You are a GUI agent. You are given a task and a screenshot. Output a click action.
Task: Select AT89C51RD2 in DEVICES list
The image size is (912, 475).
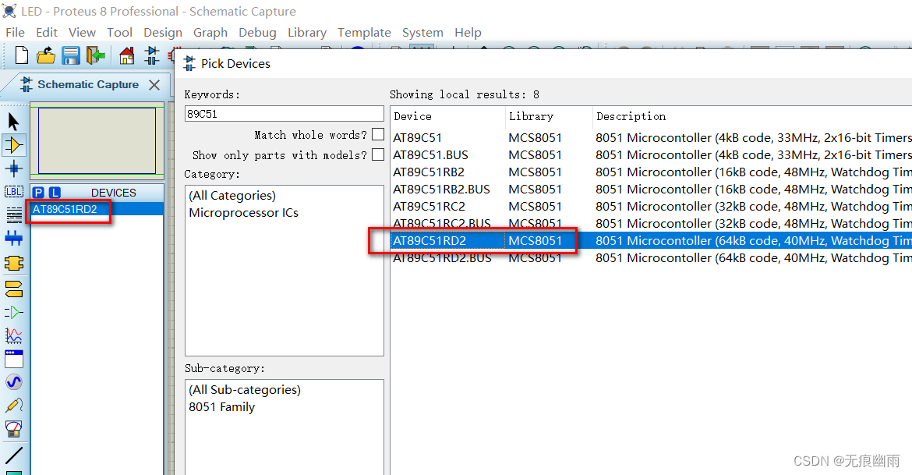click(x=97, y=209)
